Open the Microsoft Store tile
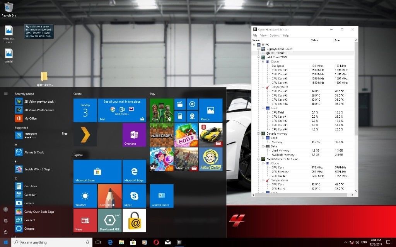Screen dimensions: 396x247 (x=97, y=171)
